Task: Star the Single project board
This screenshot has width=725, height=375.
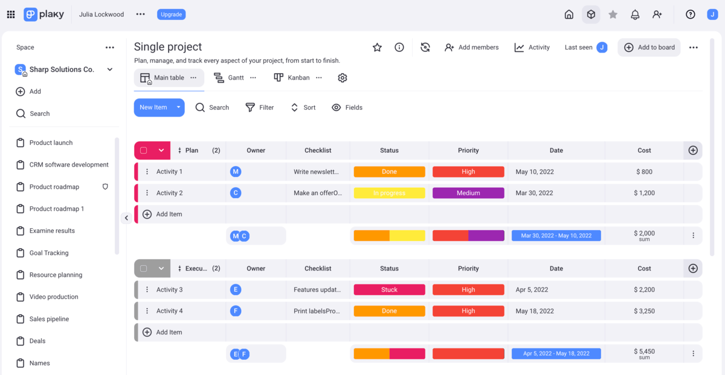Action: click(377, 47)
